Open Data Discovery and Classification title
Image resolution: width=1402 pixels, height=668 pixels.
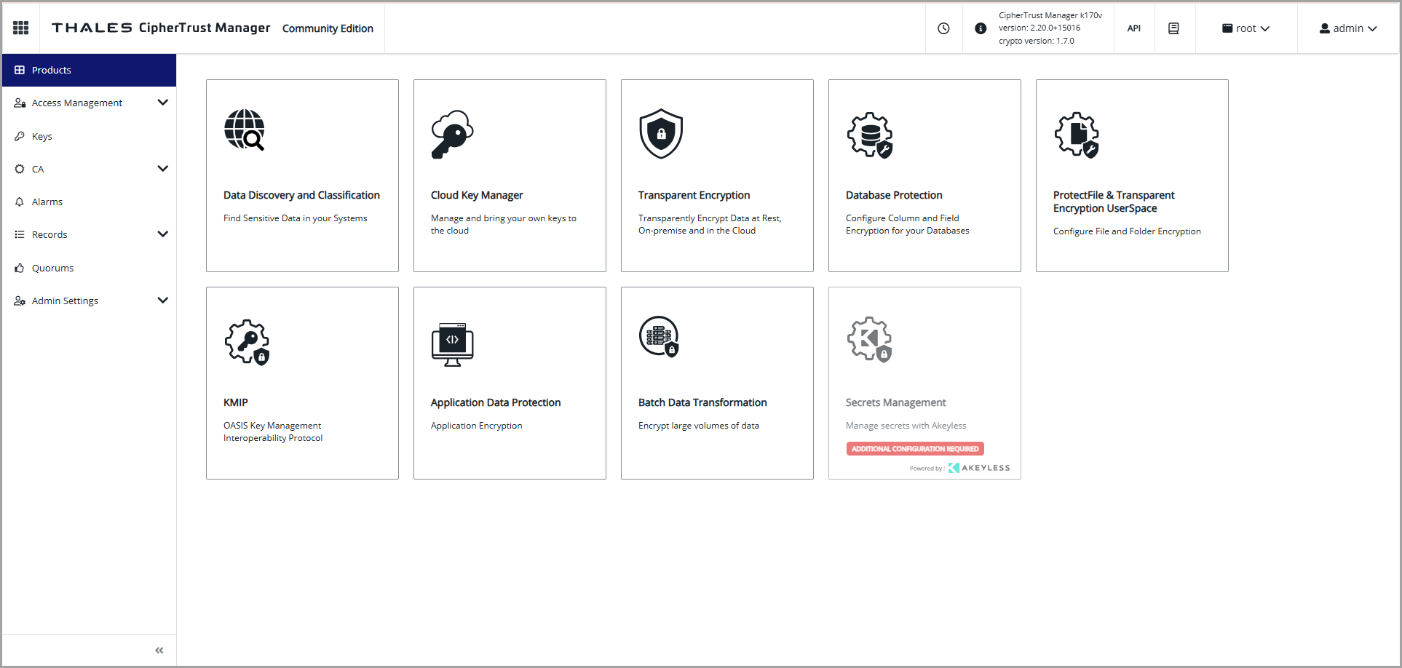click(301, 195)
